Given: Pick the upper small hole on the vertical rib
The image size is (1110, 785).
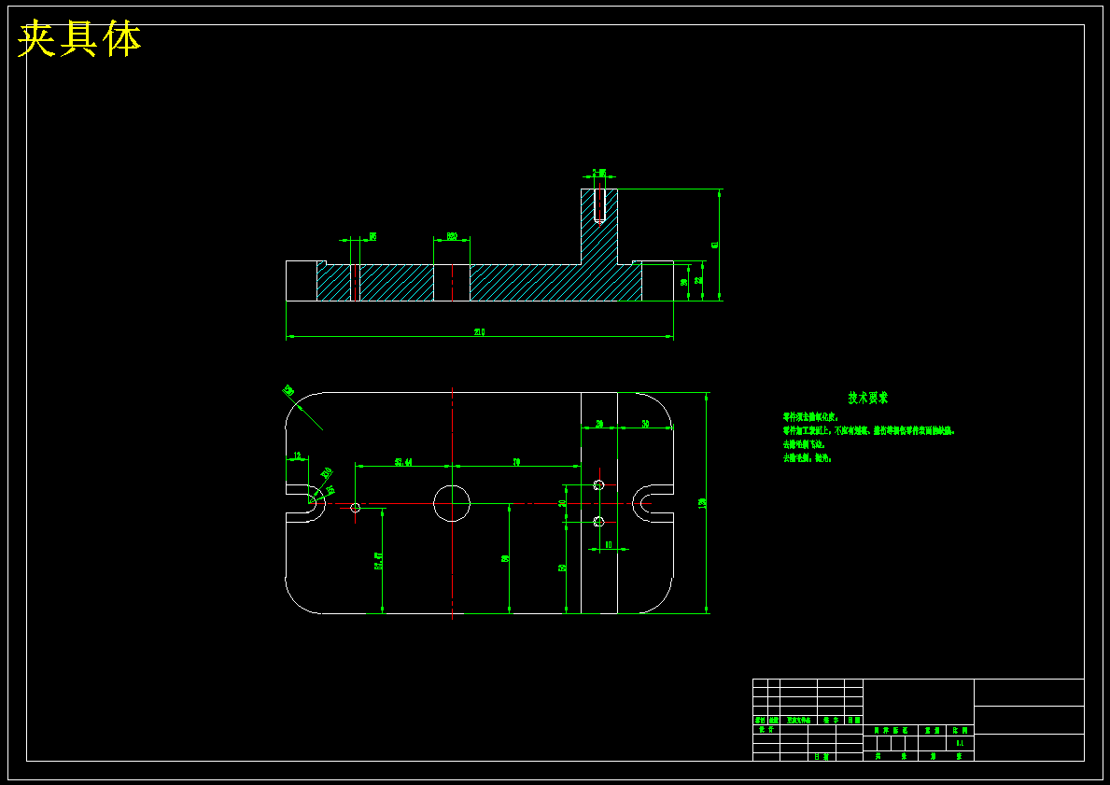Looking at the screenshot, I should coord(598,484).
